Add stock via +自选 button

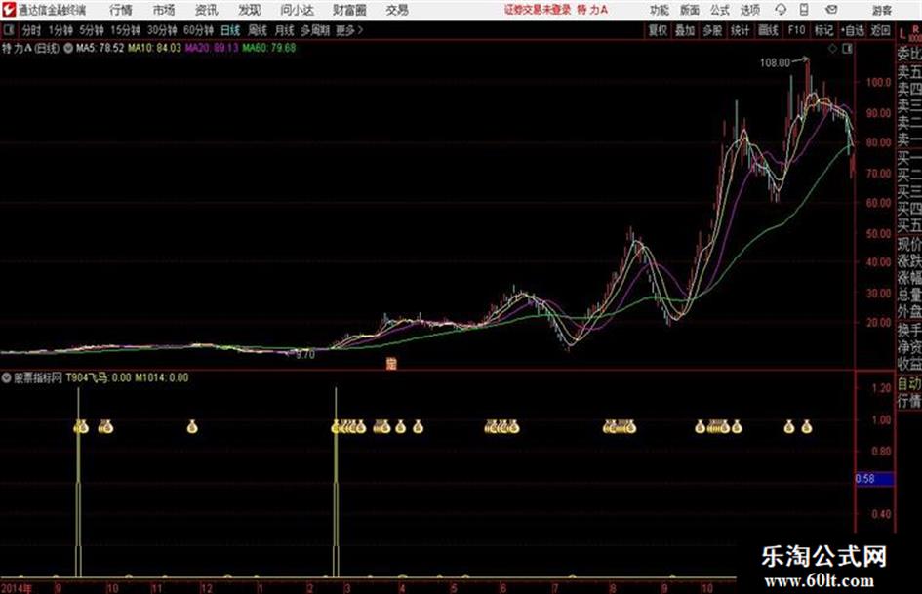click(x=852, y=30)
